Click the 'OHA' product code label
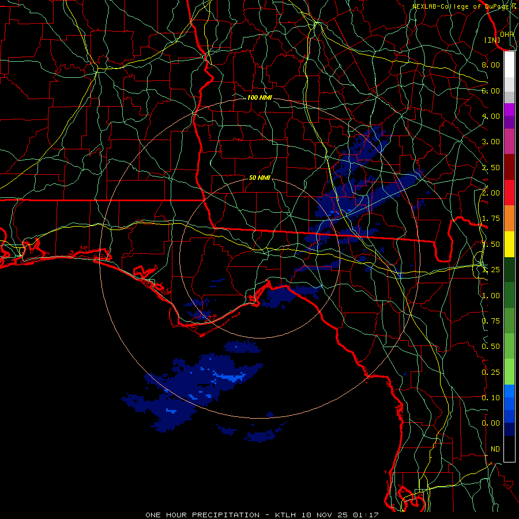The width and height of the screenshot is (519, 519). (x=507, y=34)
